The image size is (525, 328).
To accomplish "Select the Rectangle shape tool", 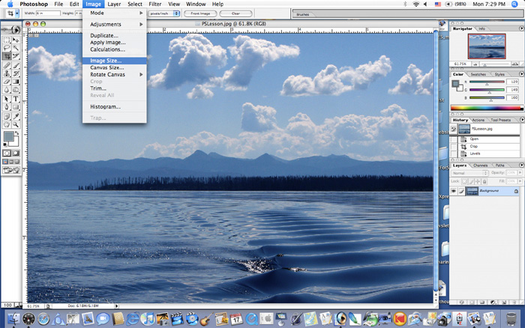I will point(16,107).
